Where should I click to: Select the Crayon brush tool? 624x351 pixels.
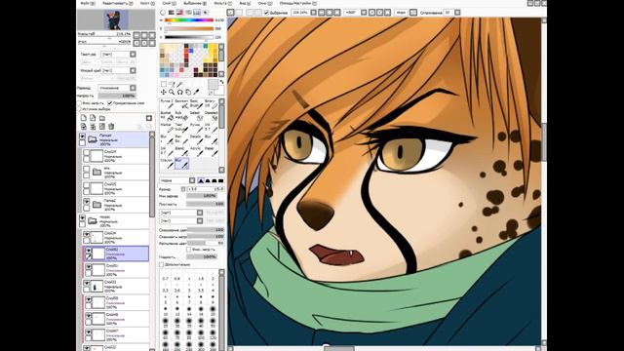pyautogui.click(x=167, y=163)
